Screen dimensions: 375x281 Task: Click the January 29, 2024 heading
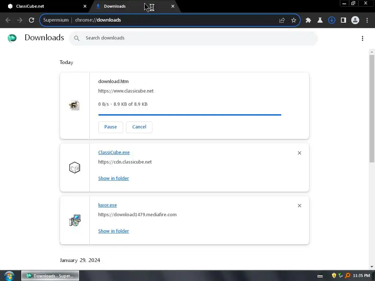click(80, 260)
